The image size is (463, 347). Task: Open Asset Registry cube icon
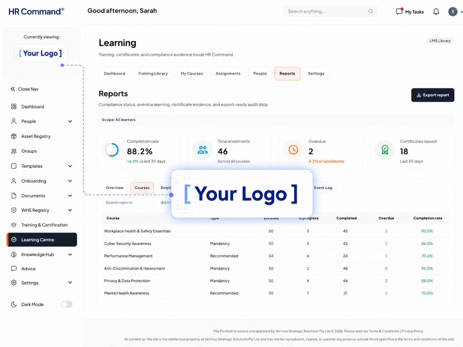(x=14, y=136)
